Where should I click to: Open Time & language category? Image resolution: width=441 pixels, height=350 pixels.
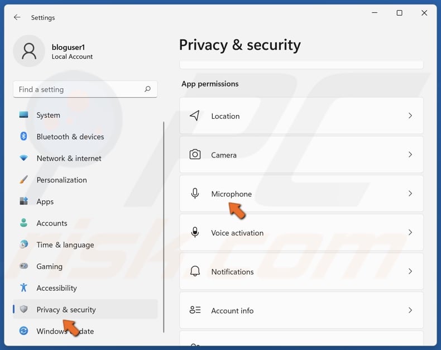click(x=85, y=244)
